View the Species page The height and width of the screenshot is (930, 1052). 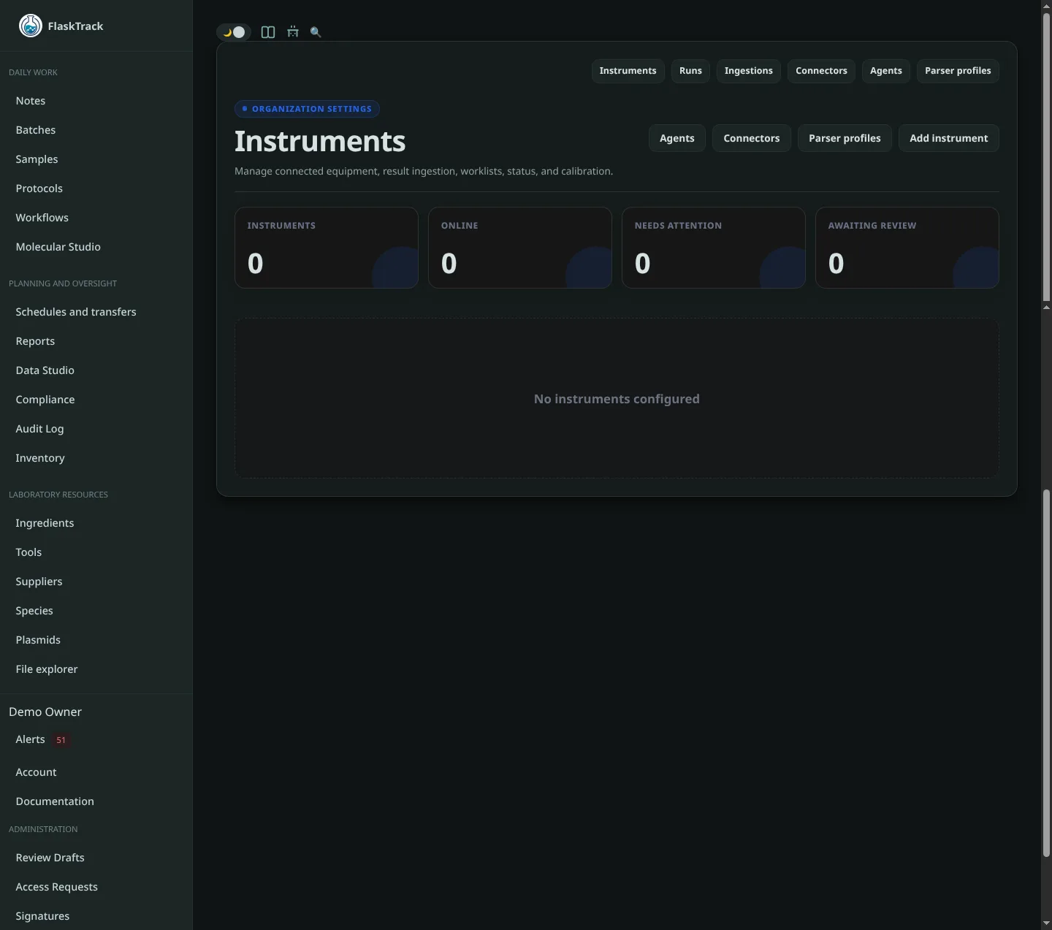click(34, 611)
